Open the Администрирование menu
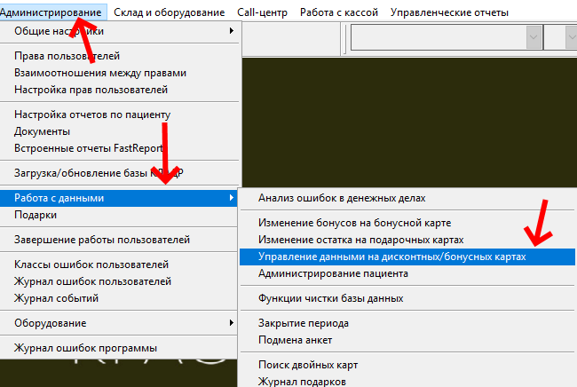 click(53, 12)
